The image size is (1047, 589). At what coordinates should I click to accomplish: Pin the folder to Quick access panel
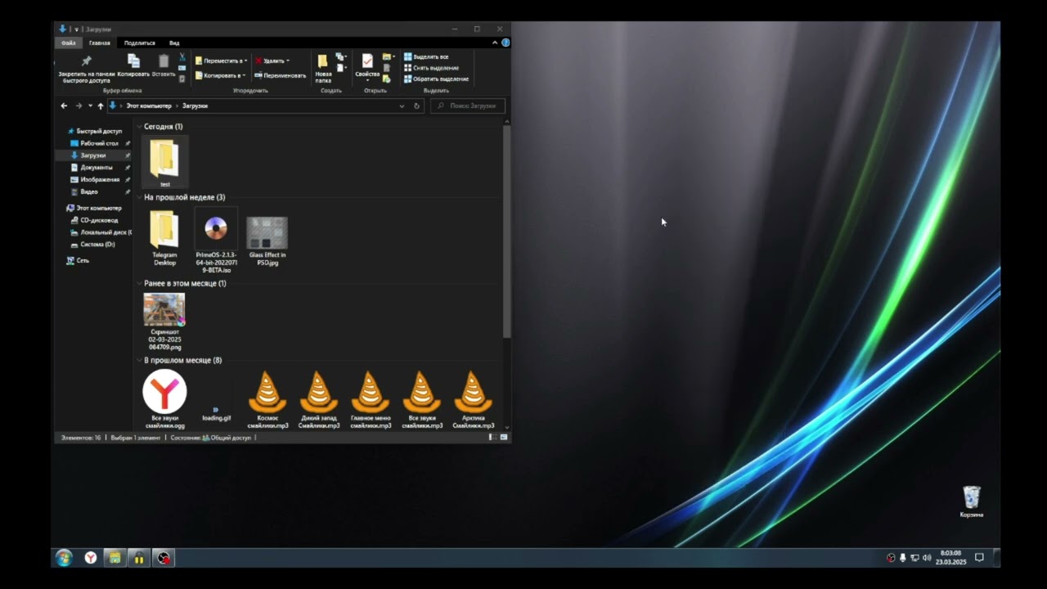pos(86,70)
